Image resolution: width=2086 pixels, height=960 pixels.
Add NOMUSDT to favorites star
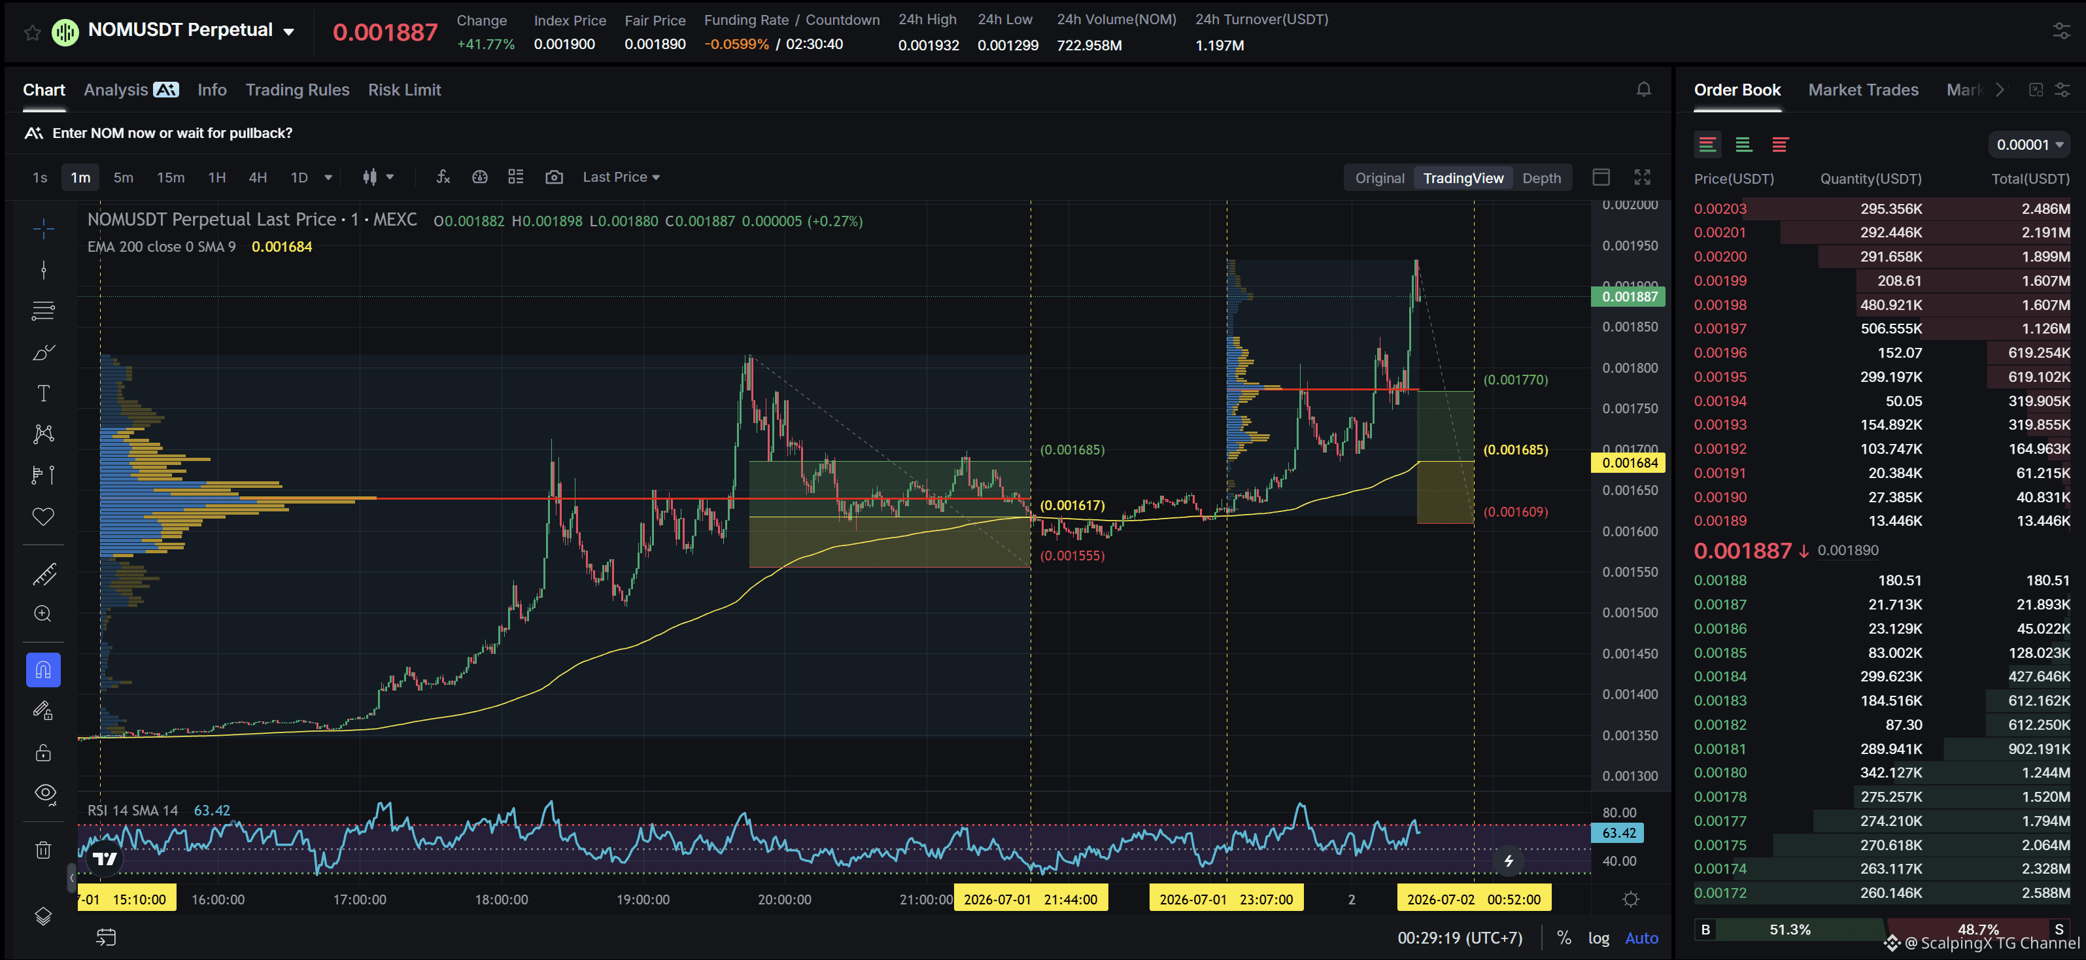(33, 33)
